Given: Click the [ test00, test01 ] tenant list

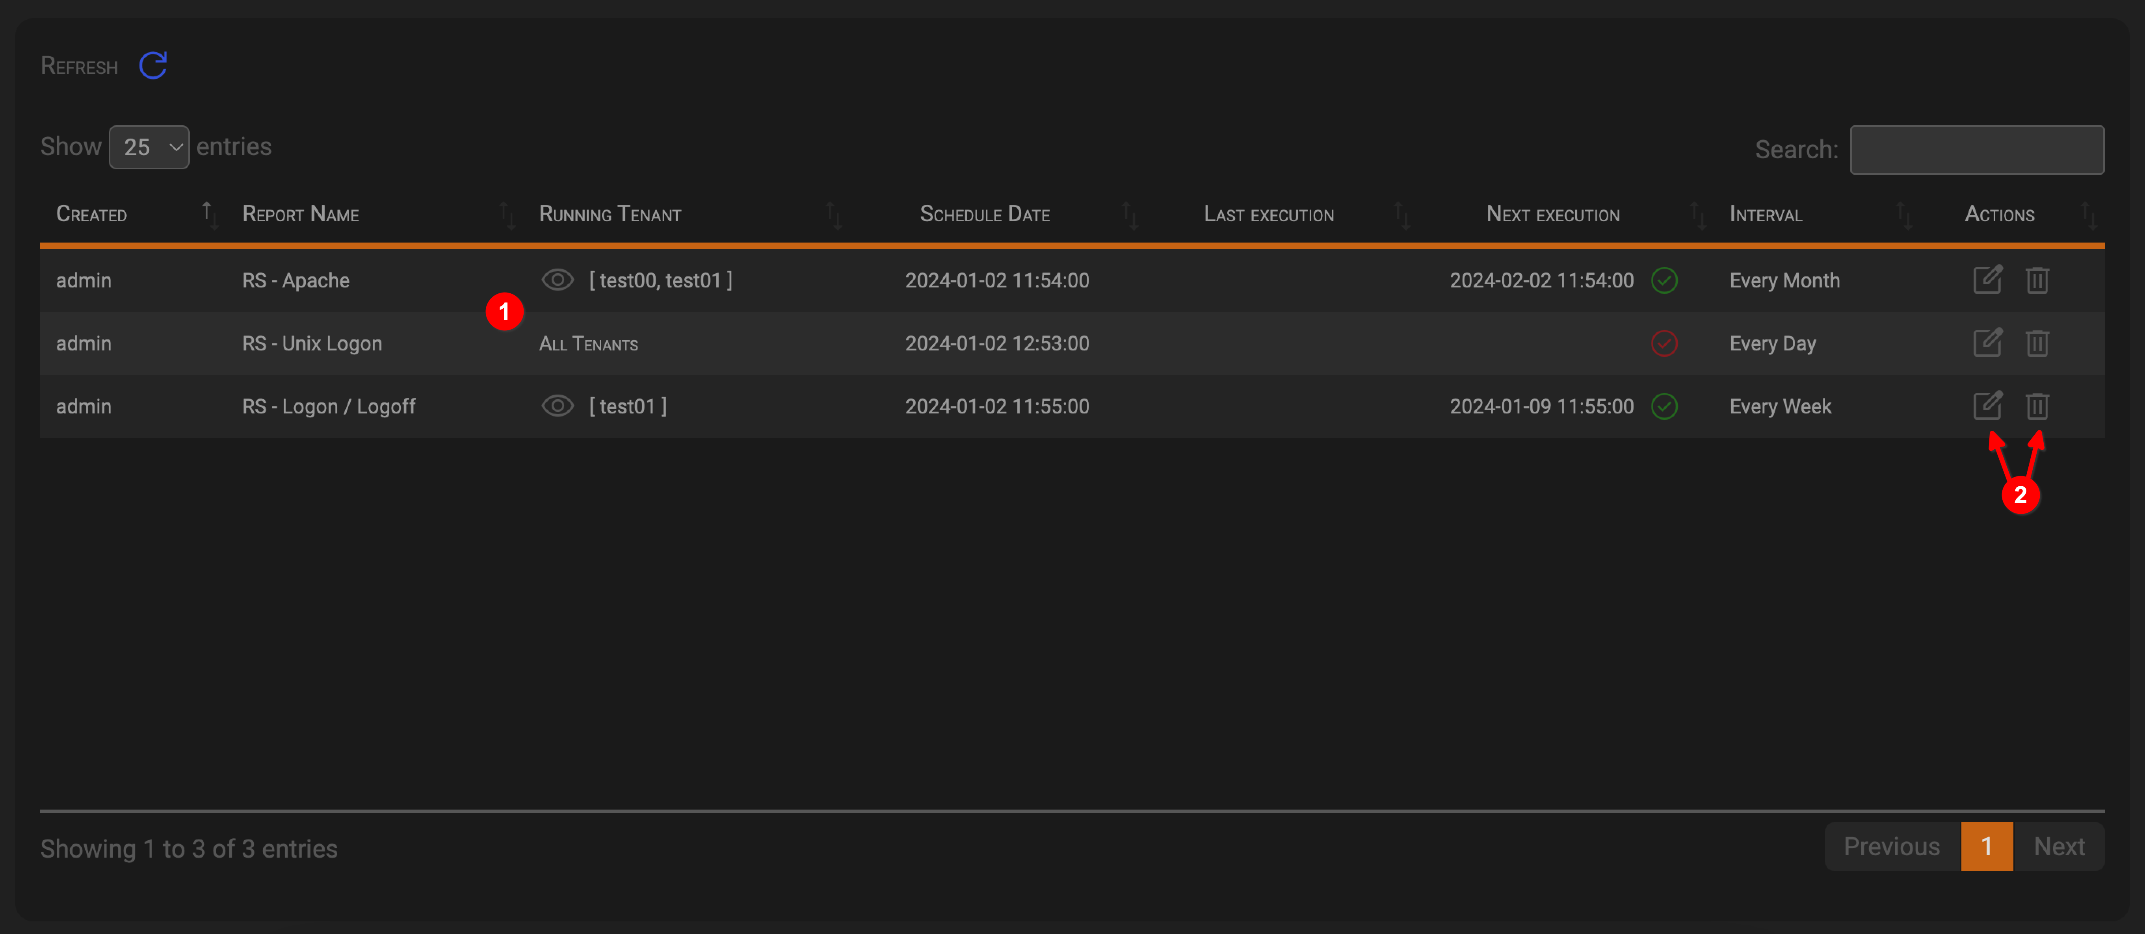Looking at the screenshot, I should coord(661,280).
